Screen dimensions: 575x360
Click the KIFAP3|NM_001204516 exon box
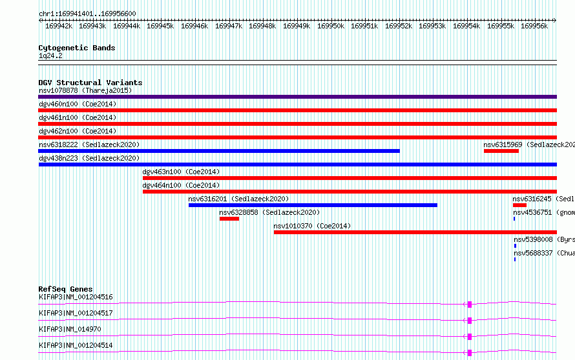[x=470, y=305]
